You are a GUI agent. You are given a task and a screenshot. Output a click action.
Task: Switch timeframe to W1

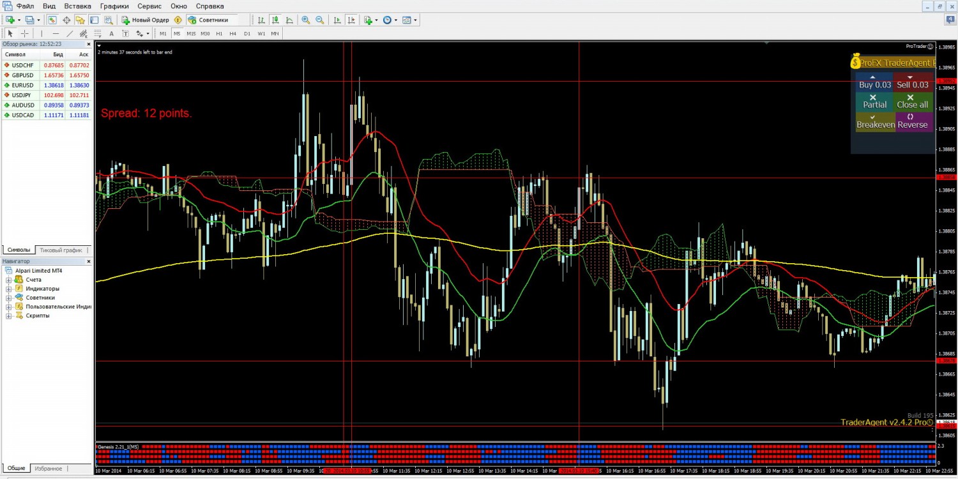[261, 33]
